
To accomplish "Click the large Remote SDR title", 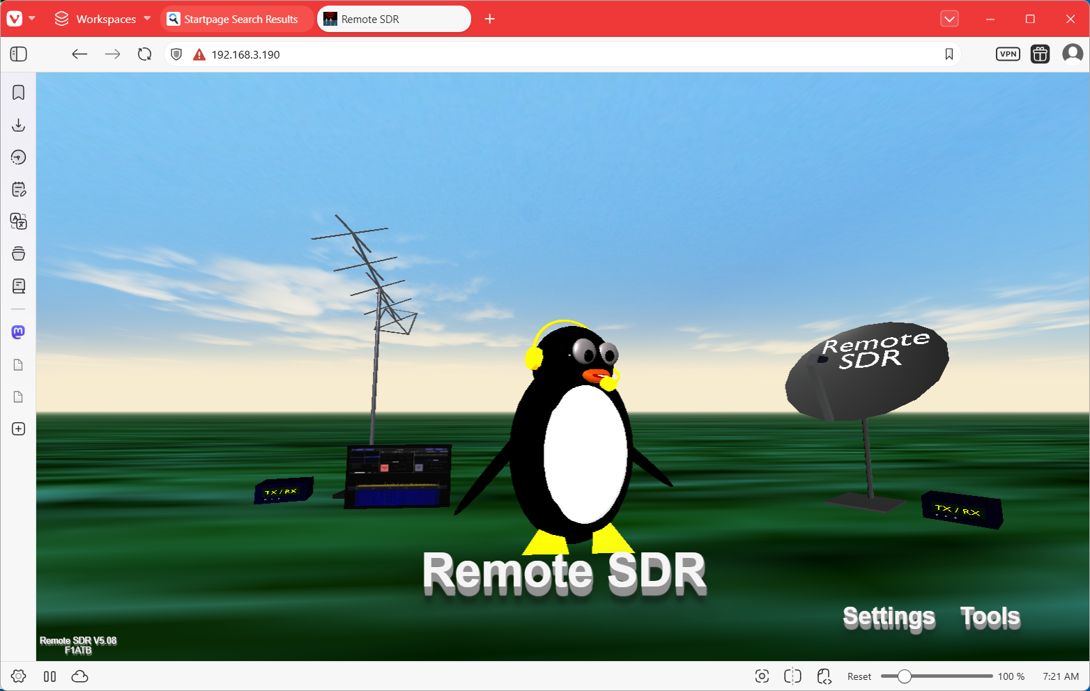I will (x=565, y=574).
